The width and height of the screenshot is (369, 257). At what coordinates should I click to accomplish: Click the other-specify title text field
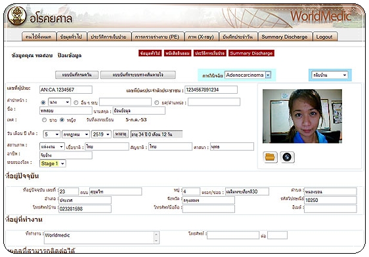pos(125,102)
